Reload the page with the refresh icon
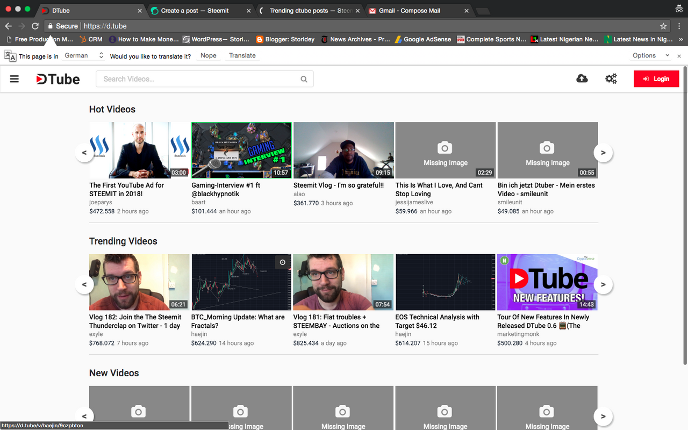688x430 pixels. tap(35, 26)
